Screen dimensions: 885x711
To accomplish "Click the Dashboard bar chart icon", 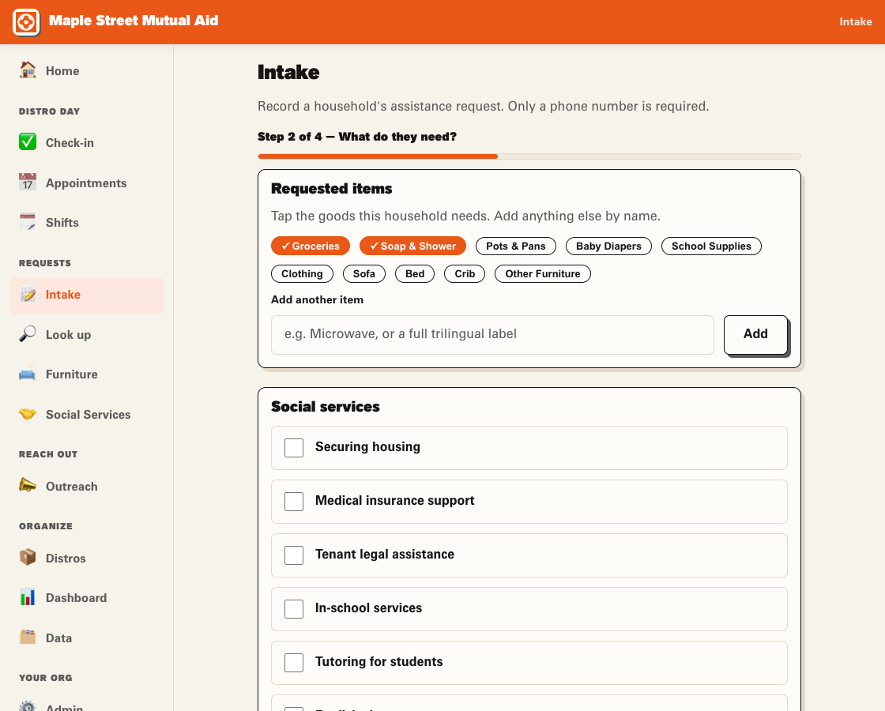I will tap(27, 597).
